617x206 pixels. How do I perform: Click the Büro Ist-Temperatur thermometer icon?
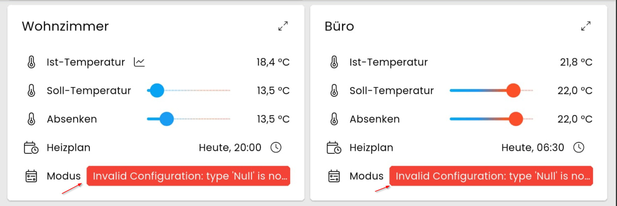click(x=334, y=62)
